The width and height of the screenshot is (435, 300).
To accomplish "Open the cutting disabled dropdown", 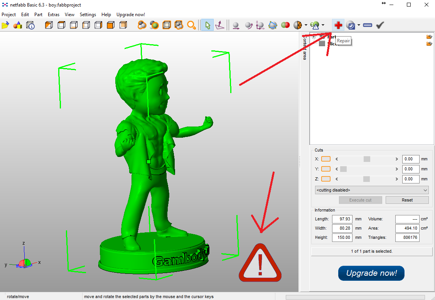I will pyautogui.click(x=372, y=190).
